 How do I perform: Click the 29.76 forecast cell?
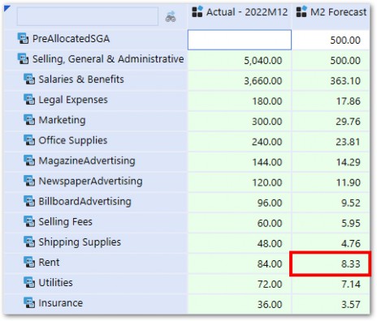click(x=331, y=122)
